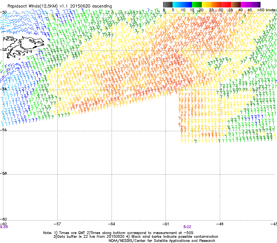Screen dimensions: 277x243
Task: Select the green 15-20 knots color segment
Action: coord(197,4)
